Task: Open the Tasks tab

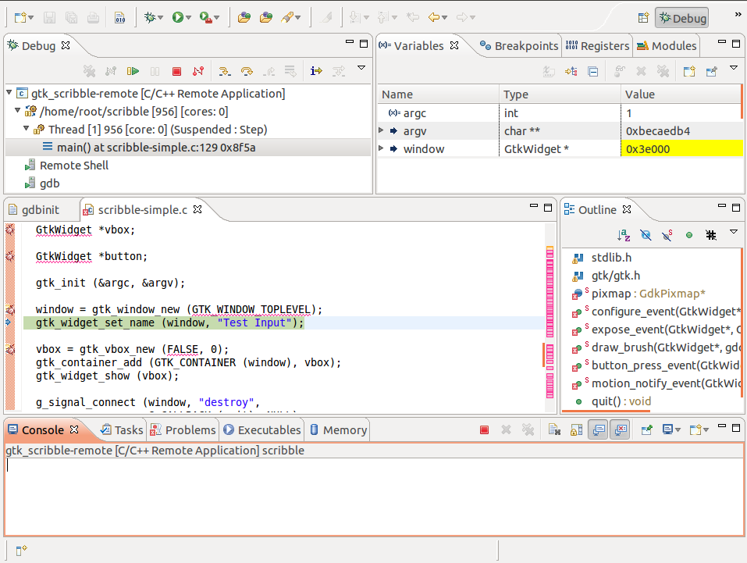Action: pos(122,430)
